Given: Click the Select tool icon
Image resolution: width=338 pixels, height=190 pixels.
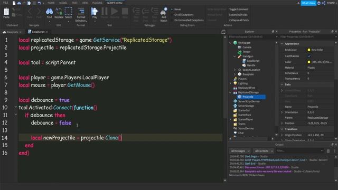Looking at the screenshot, I should pyautogui.click(x=68, y=11).
